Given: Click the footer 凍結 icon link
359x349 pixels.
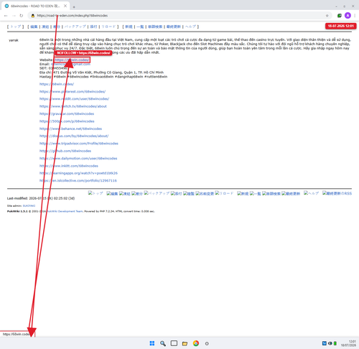Looking at the screenshot, I should 125,193.
